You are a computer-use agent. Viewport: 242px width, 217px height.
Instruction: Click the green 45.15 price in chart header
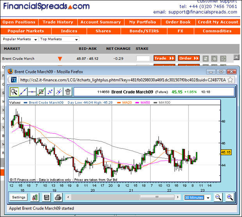point(177,92)
